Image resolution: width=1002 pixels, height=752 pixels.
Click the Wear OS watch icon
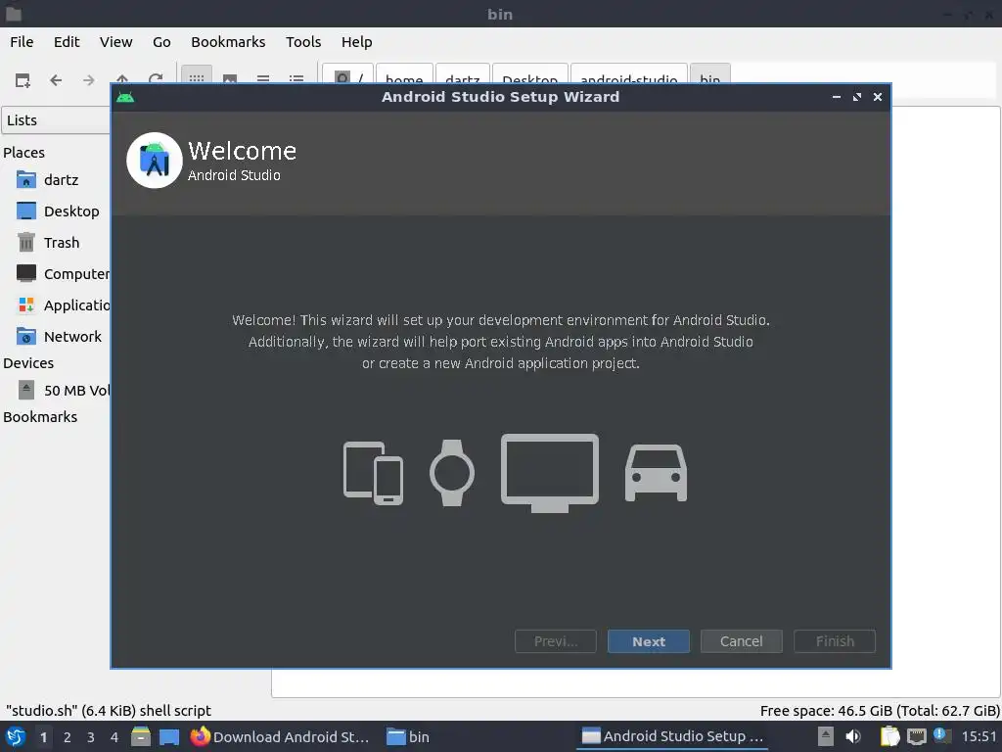452,473
